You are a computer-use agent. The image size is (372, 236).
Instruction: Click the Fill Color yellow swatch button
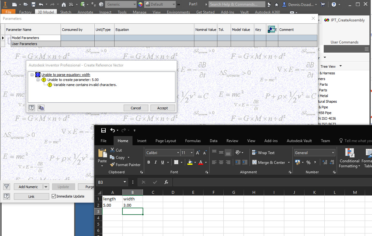(x=190, y=162)
